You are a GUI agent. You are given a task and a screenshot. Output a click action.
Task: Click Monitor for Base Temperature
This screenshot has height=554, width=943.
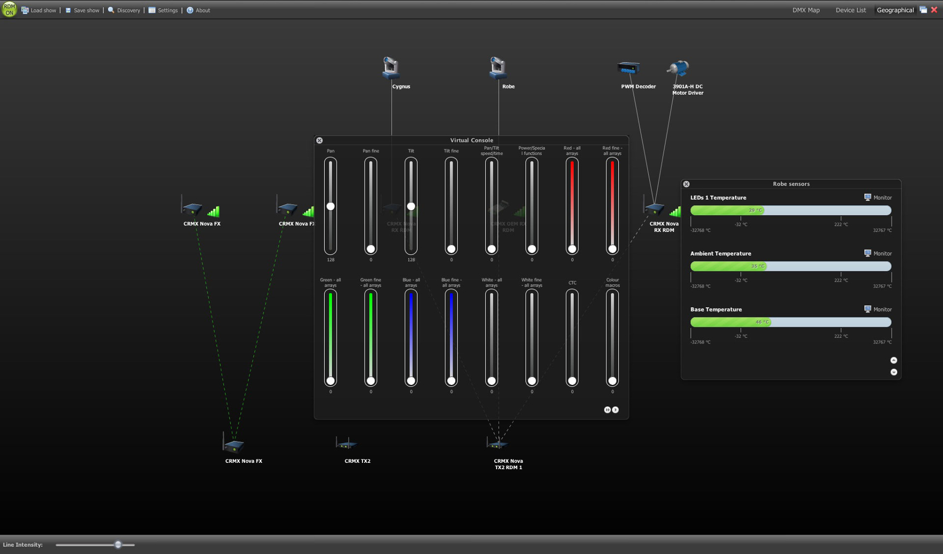[x=878, y=309]
